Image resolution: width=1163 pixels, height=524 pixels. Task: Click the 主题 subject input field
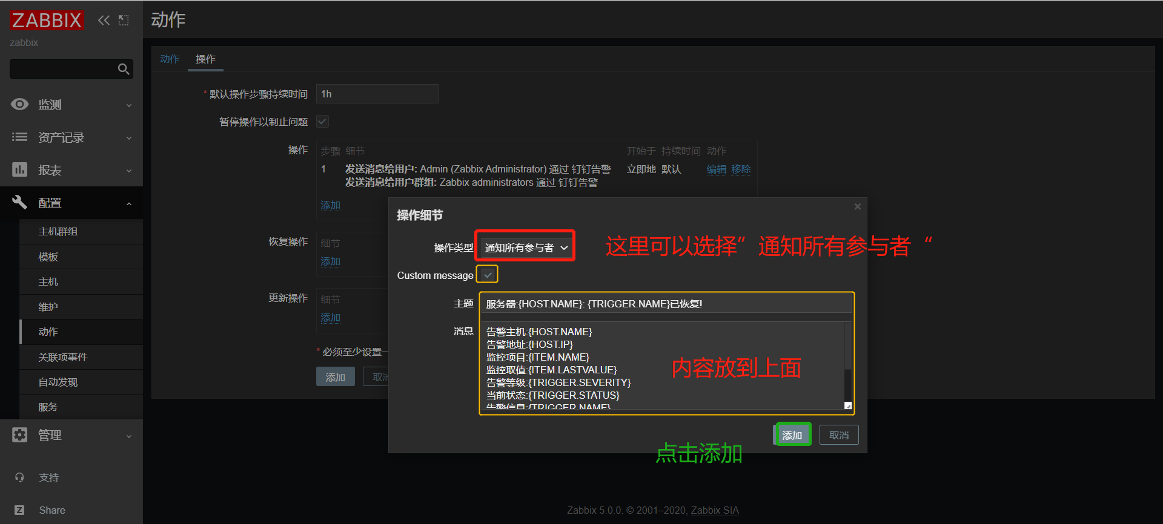pyautogui.click(x=666, y=304)
